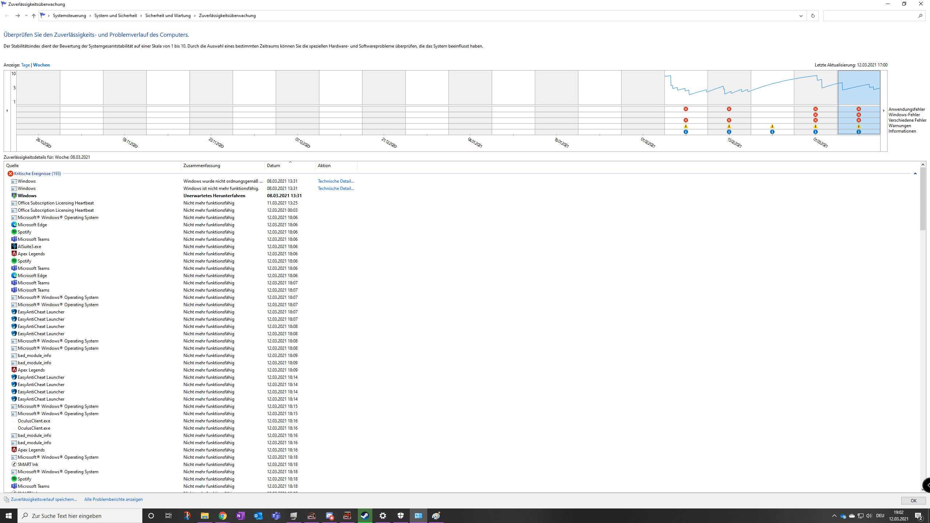
Task: Open Technische Details for 'Windows ist nicht mehr funktionsfähig' row
Action: click(x=336, y=188)
